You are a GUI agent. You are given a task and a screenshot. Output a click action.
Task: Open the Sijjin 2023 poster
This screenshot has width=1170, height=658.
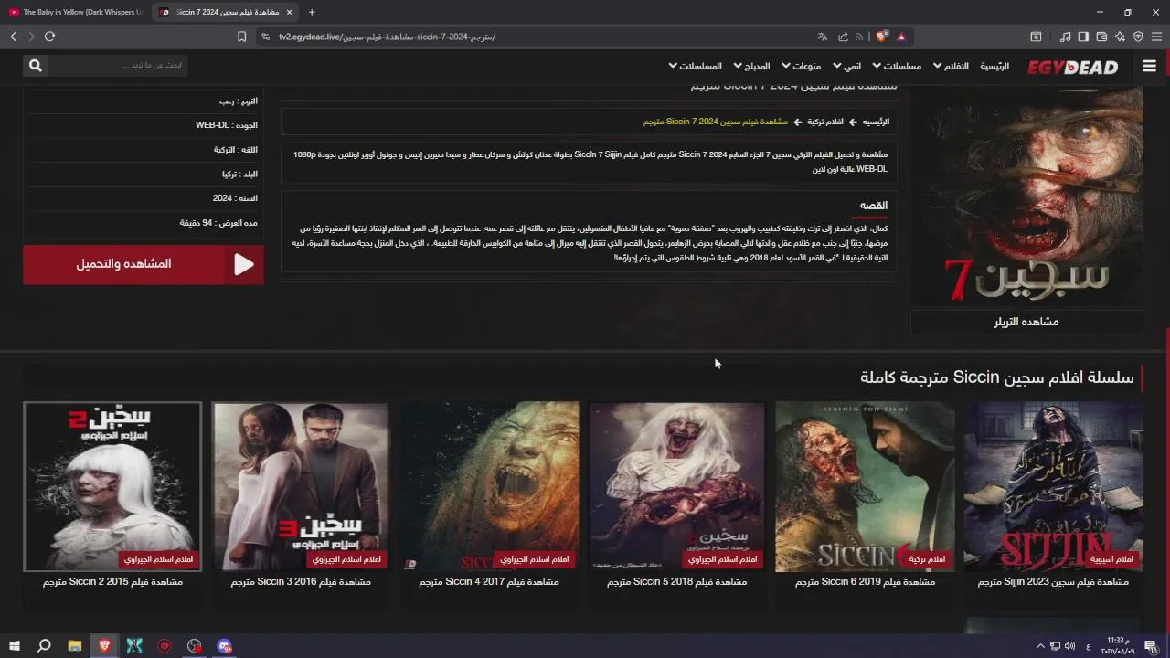(x=1053, y=486)
